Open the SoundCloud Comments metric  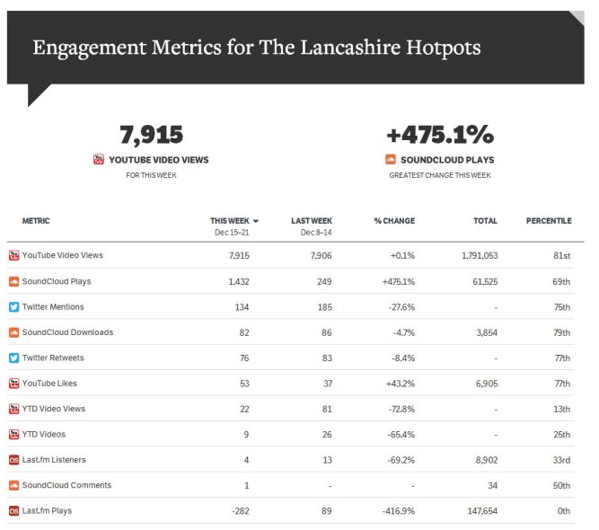click(x=66, y=485)
